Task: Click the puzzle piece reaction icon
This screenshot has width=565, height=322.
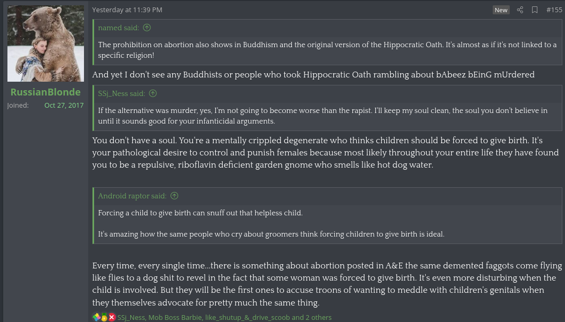Action: [x=96, y=317]
